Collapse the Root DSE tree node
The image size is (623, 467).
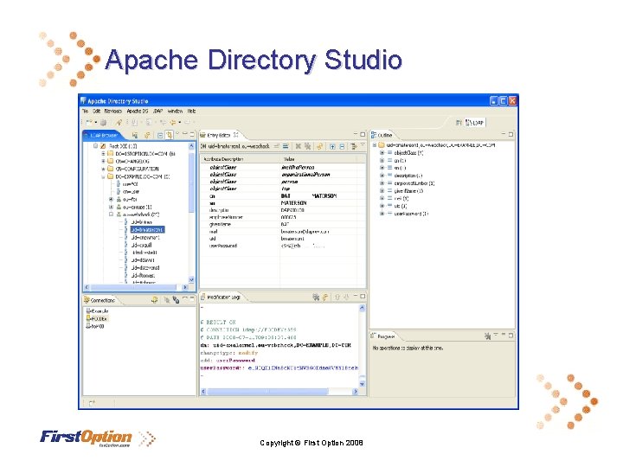(x=96, y=146)
